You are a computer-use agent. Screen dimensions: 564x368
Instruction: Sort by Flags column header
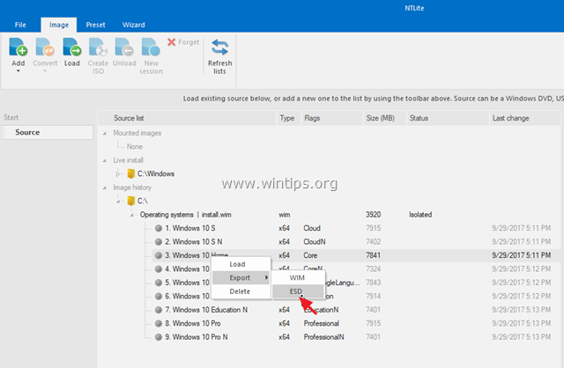tap(331, 118)
